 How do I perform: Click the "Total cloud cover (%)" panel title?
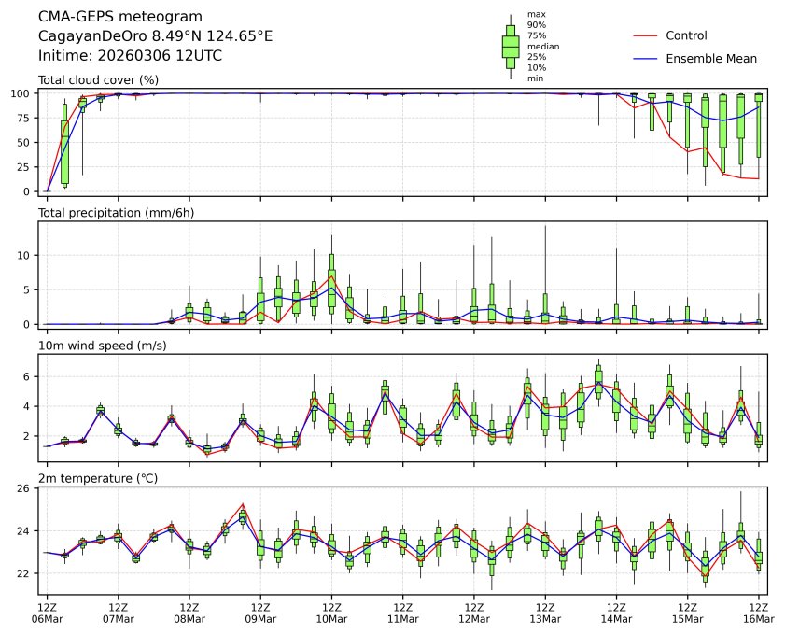point(98,80)
